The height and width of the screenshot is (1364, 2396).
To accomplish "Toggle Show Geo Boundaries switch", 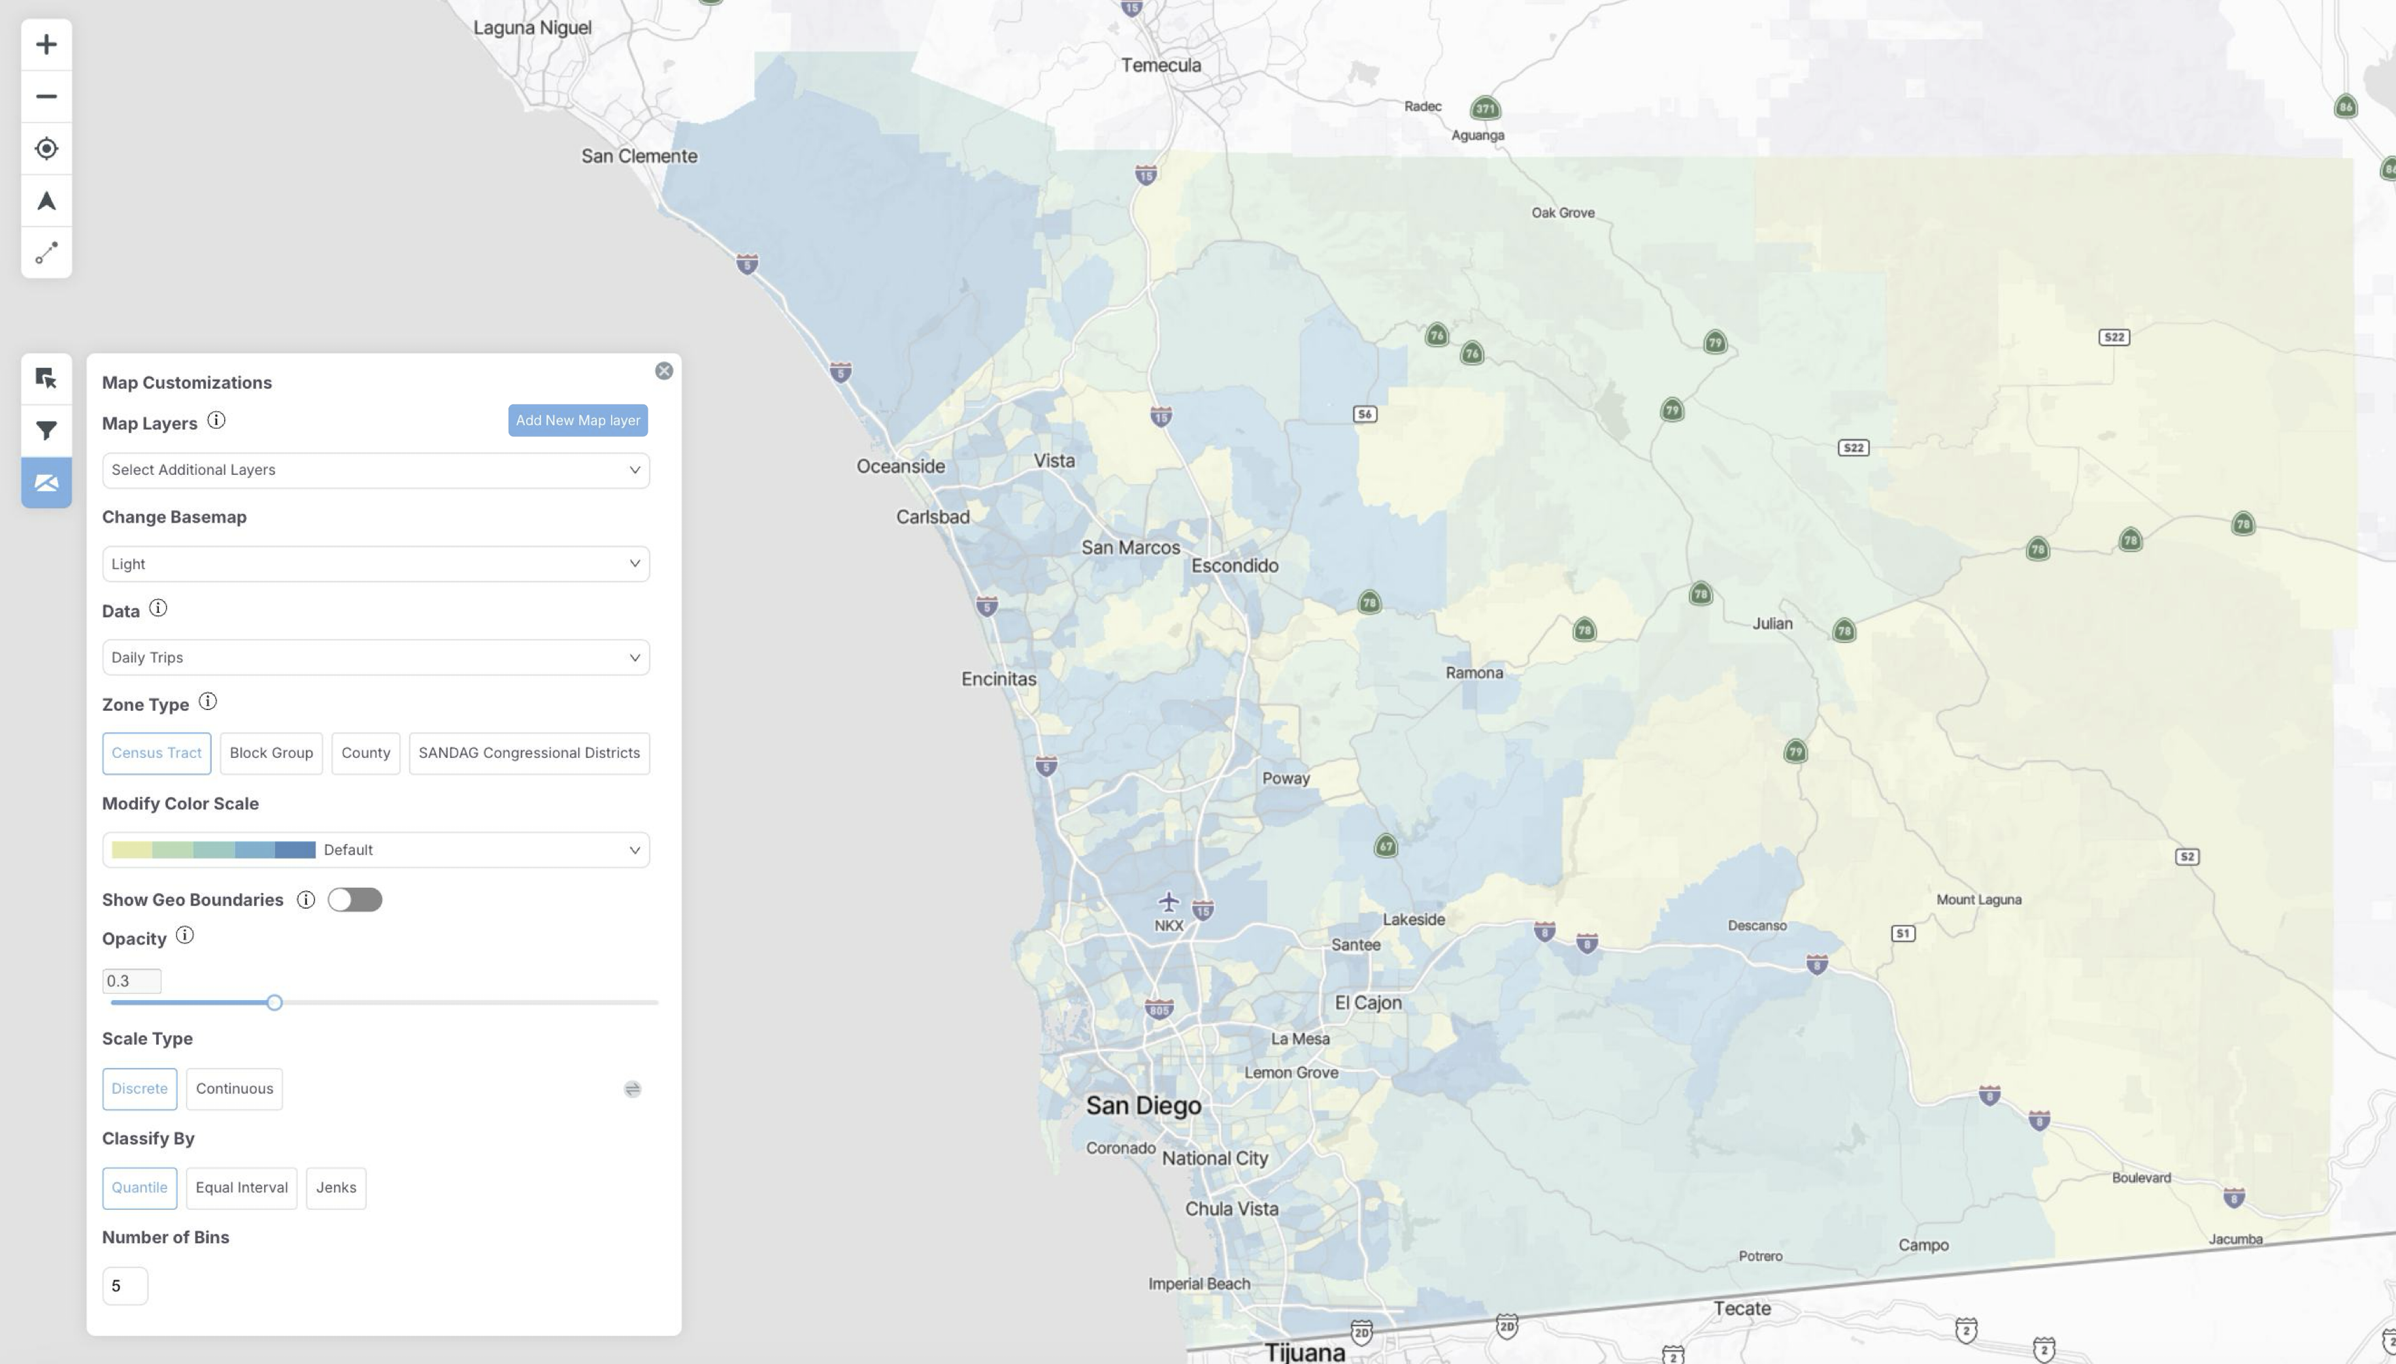I will tap(354, 900).
